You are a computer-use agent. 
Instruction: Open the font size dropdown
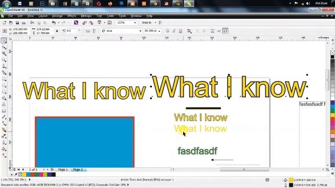pyautogui.click(x=159, y=31)
